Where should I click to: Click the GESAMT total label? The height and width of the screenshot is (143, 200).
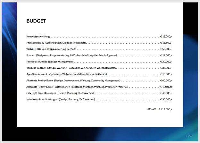click(152, 109)
